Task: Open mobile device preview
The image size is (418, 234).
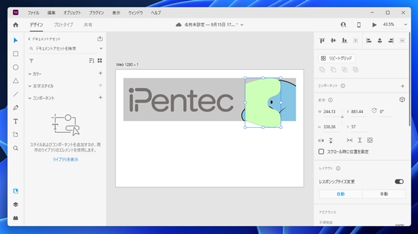Action: [359, 25]
